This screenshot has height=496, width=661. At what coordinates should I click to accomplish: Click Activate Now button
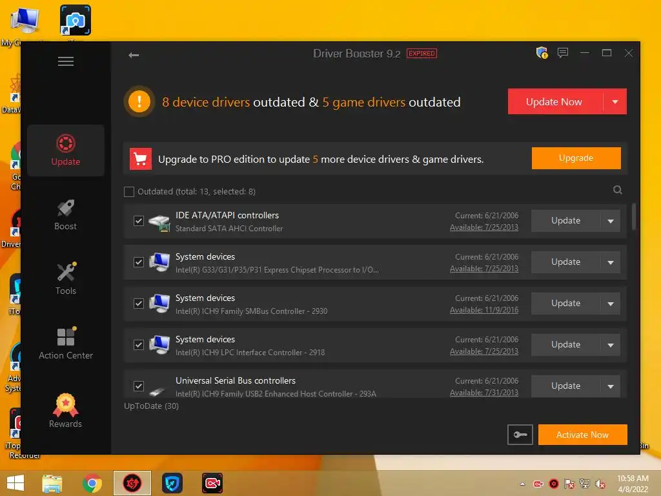(x=583, y=435)
